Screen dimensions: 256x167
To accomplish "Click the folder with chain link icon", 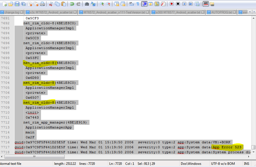I will [x=212, y=4].
